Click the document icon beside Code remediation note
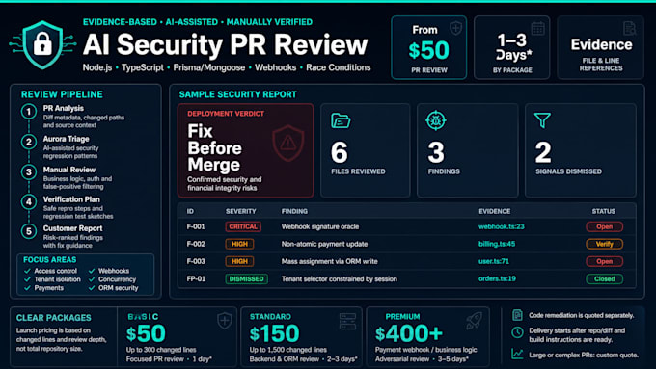This screenshot has height=369, width=656. [517, 315]
